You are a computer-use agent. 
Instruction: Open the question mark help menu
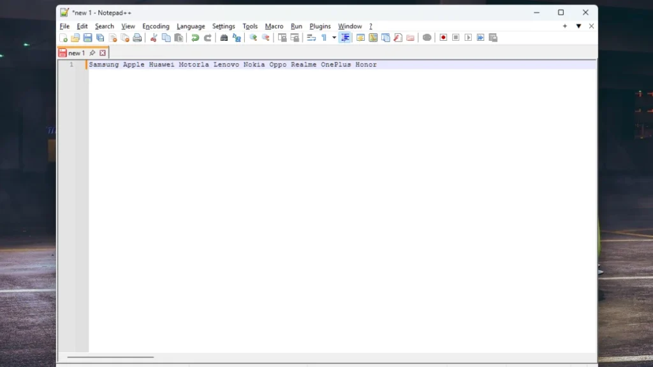point(371,26)
